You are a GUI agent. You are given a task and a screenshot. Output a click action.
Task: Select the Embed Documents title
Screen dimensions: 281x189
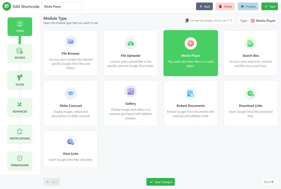(191, 106)
